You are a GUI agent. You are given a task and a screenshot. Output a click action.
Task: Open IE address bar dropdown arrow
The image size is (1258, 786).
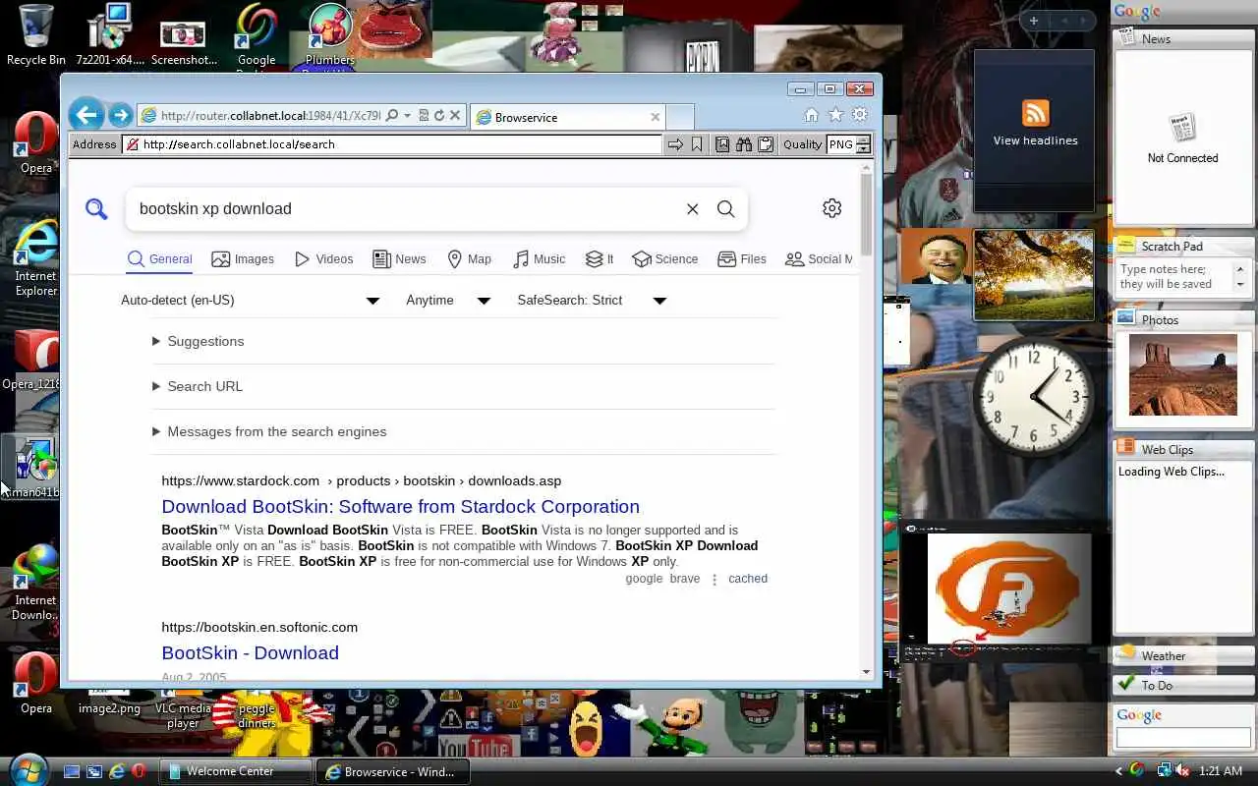pos(407,115)
